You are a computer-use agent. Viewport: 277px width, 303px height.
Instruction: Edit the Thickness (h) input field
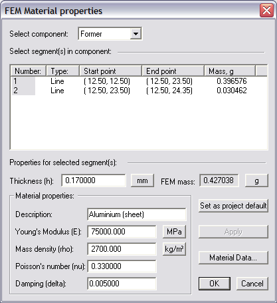(94, 180)
